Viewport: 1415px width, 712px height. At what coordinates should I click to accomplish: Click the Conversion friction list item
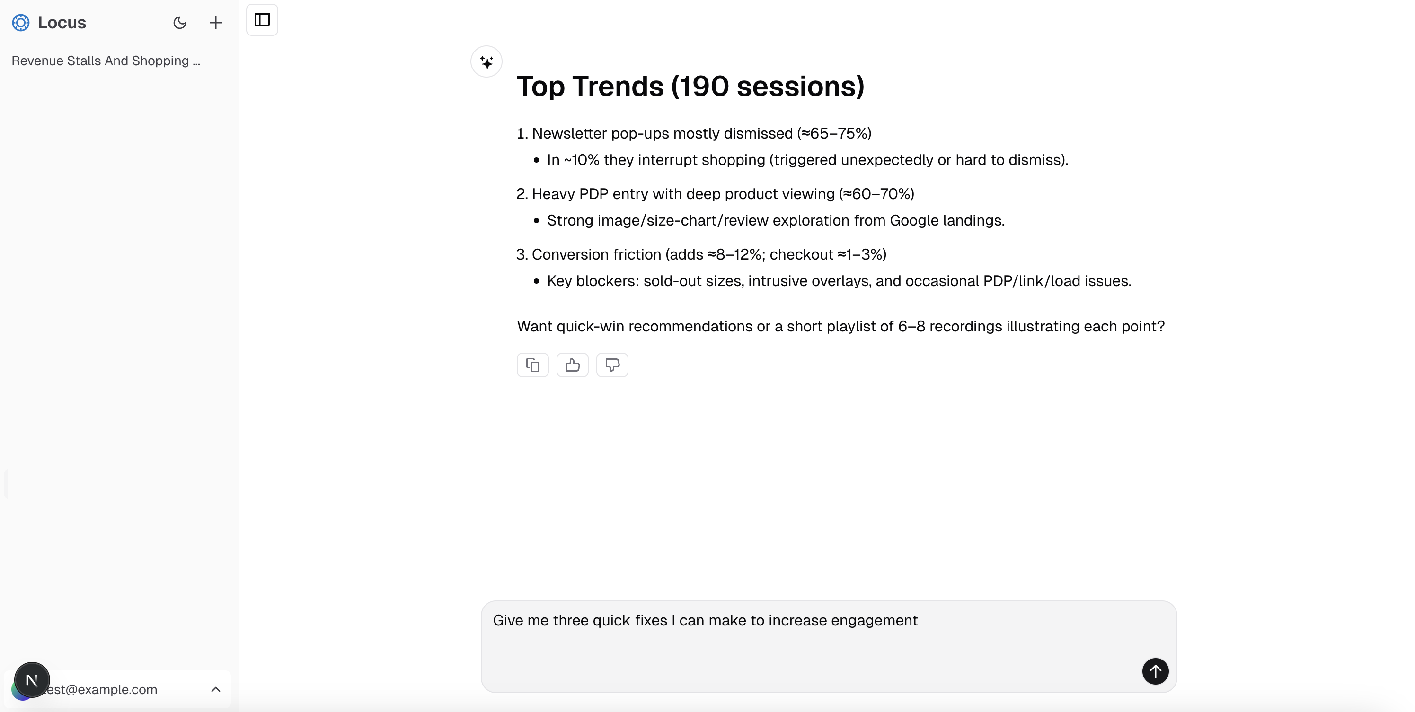[708, 254]
